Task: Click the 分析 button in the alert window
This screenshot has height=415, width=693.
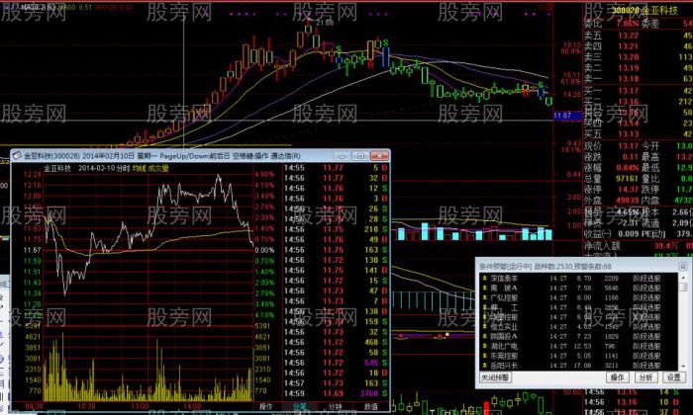Action: 645,377
